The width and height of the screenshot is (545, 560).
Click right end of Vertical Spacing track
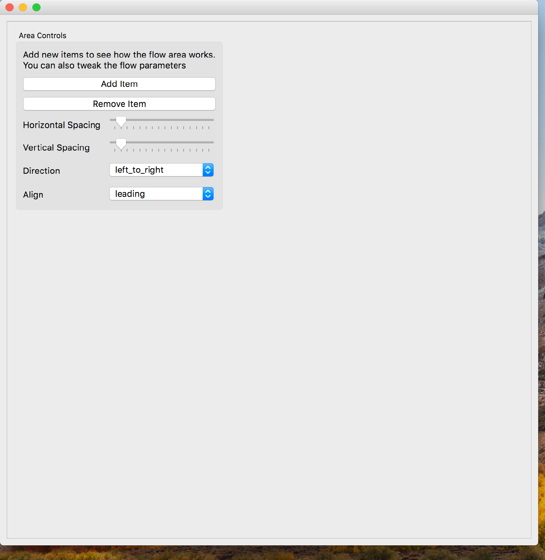tap(211, 142)
